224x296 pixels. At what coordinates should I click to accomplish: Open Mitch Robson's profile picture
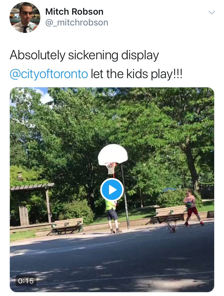pos(25,17)
